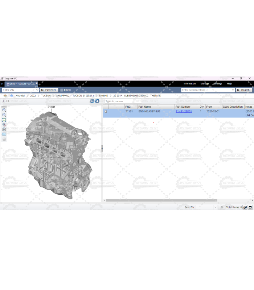Open the Enter VIN dropdown arrow
This screenshot has width=254, height=290.
click(37, 90)
